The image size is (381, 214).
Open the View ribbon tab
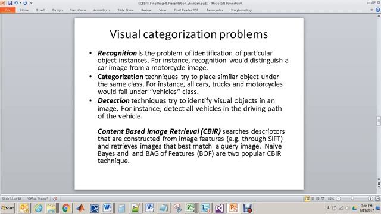point(163,10)
